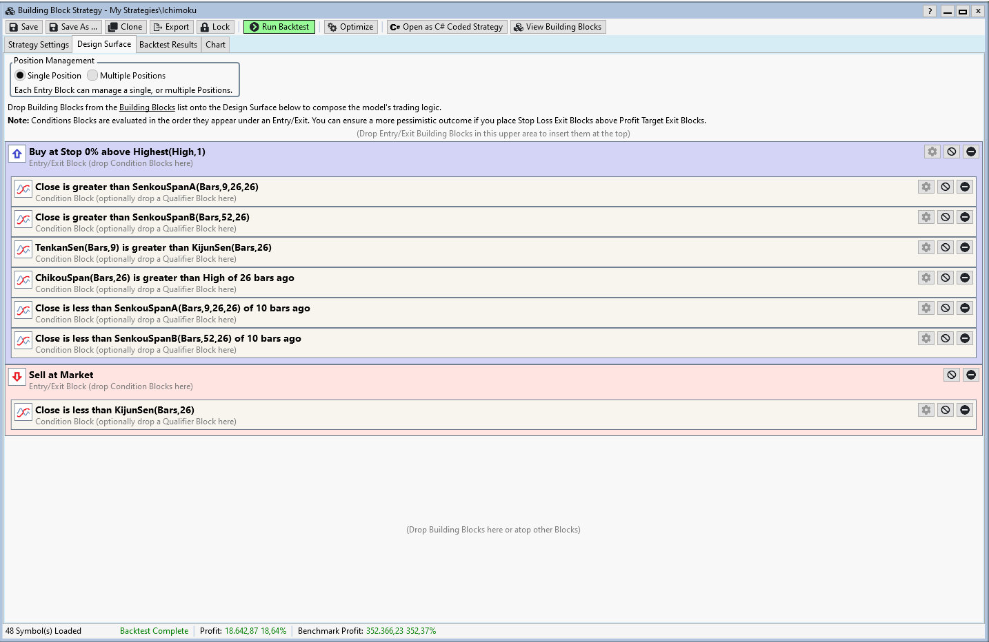Image resolution: width=989 pixels, height=642 pixels.
Task: Follow the Building Blocks link
Action: 147,107
